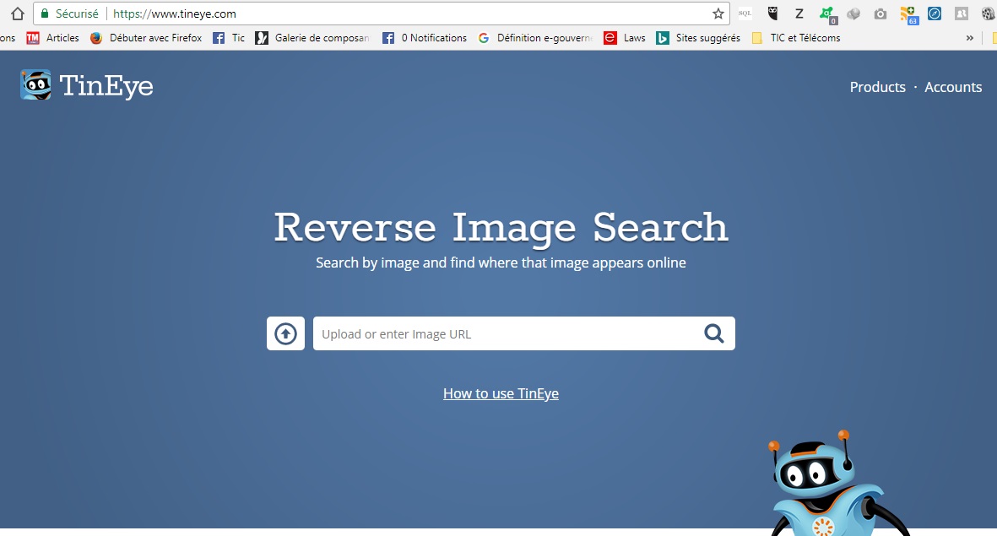Open the 0 Notifications bookmark
The width and height of the screenshot is (997, 536).
tap(424, 38)
